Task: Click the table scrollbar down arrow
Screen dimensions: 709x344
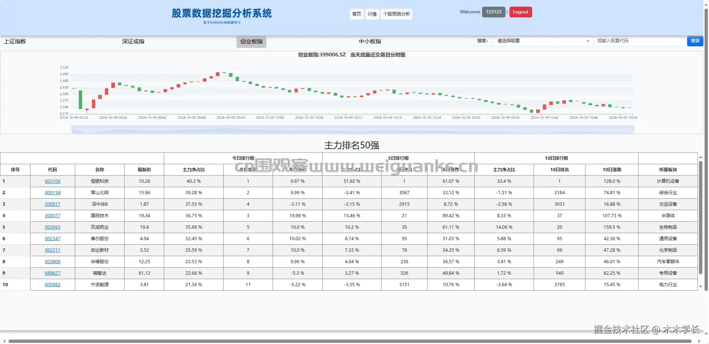Action: click(x=700, y=287)
